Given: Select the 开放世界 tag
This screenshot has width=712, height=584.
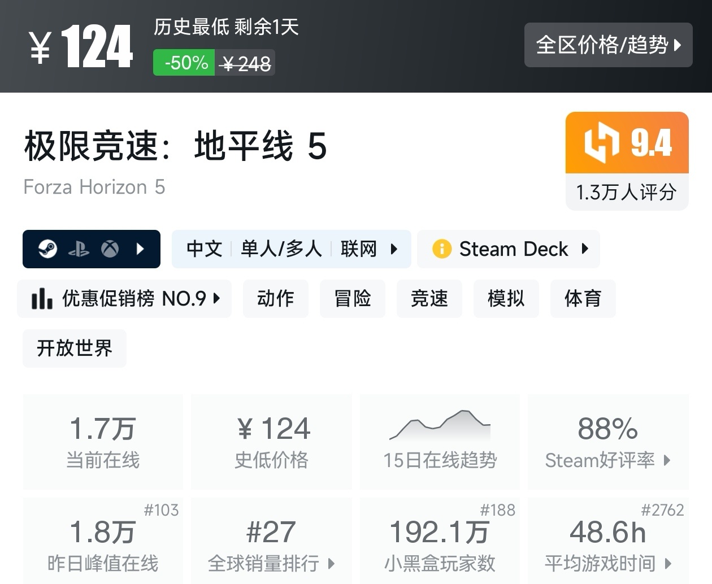Looking at the screenshot, I should 75,348.
